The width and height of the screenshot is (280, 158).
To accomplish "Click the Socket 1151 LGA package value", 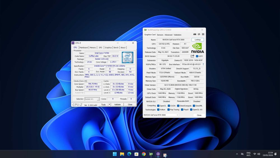I will coord(102,59).
